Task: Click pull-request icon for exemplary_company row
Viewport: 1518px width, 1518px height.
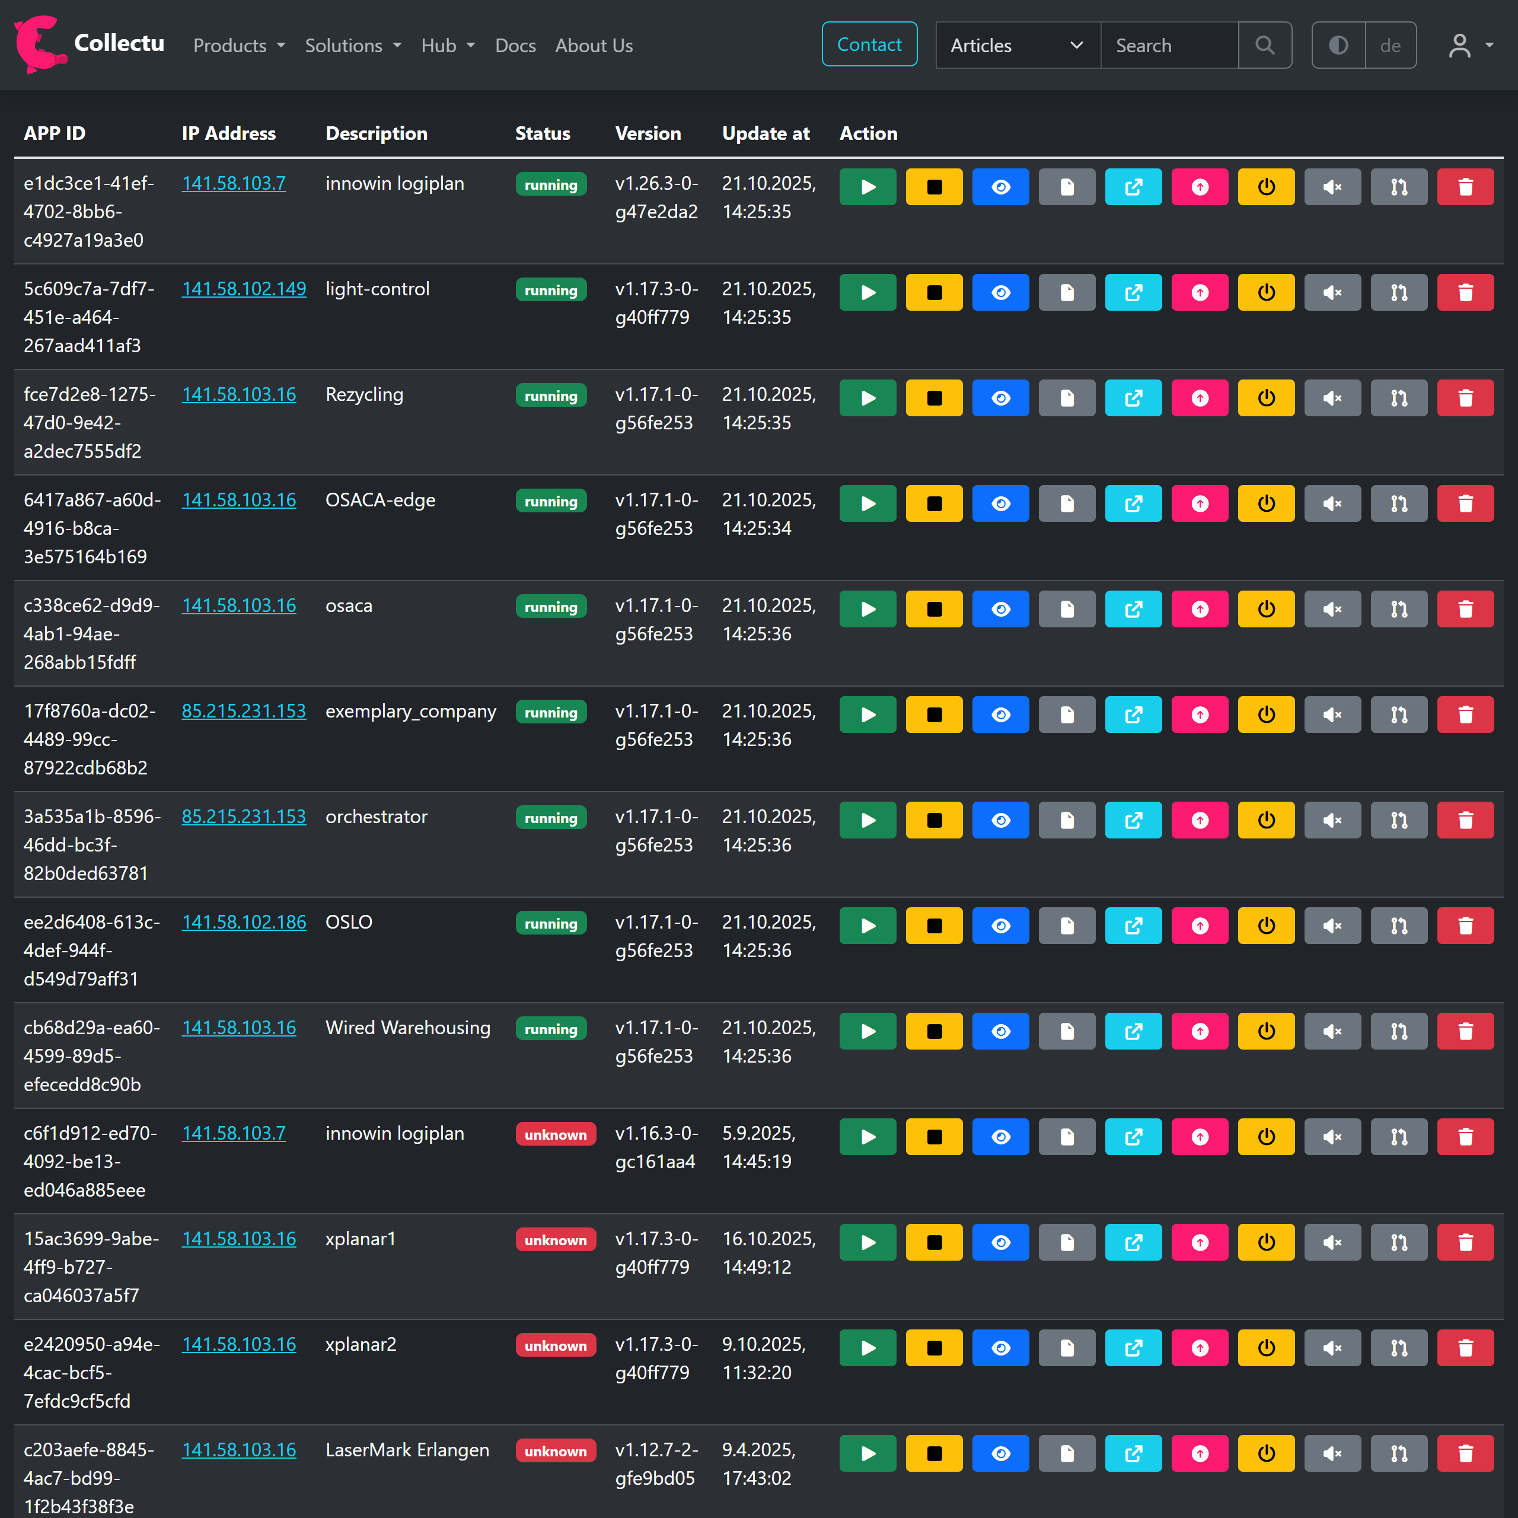Action: [x=1398, y=715]
